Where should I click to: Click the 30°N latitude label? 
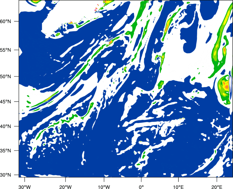[x=6, y=175]
